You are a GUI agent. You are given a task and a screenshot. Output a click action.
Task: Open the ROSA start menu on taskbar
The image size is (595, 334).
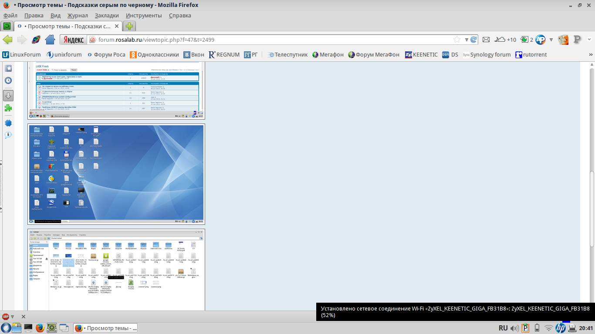click(x=6, y=328)
